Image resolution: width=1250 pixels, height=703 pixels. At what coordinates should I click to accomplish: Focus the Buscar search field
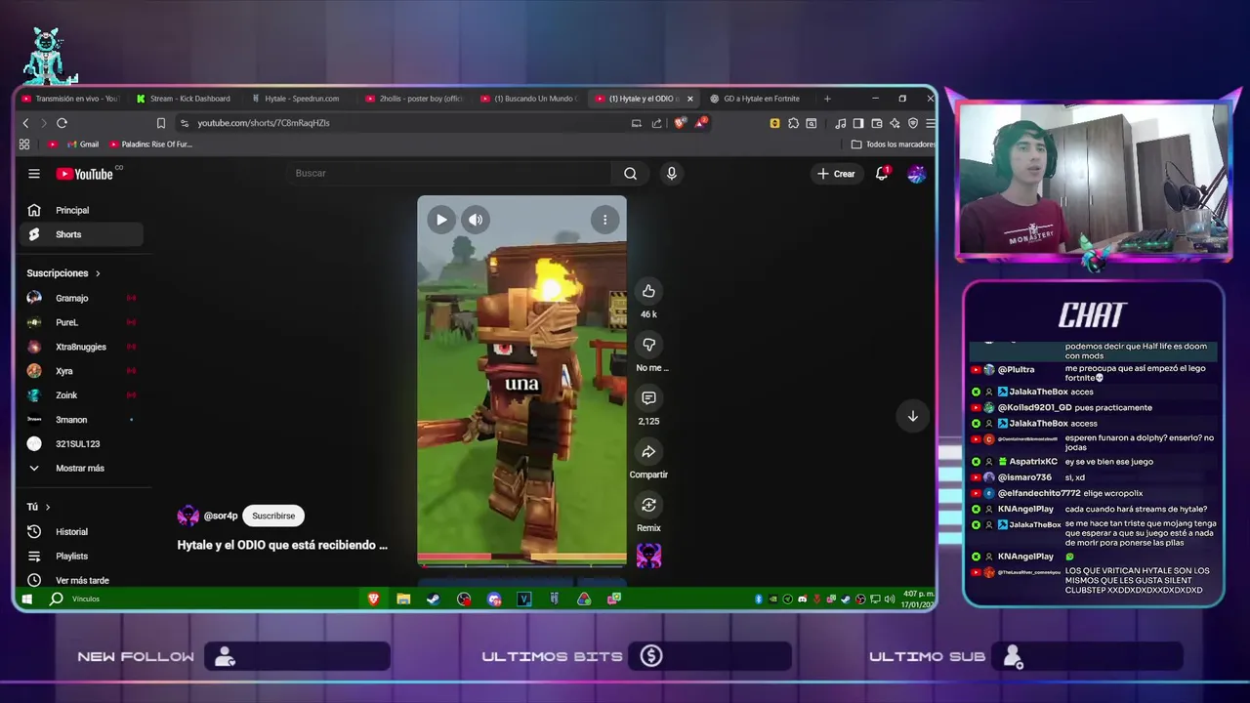451,174
